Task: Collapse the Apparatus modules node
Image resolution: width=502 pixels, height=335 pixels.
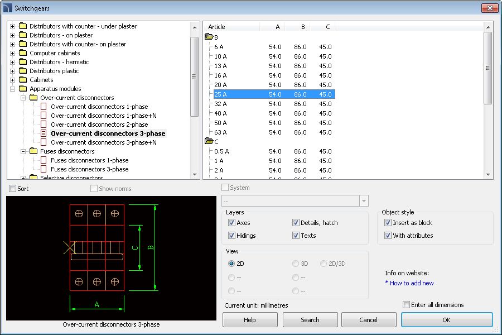Action: (x=13, y=89)
